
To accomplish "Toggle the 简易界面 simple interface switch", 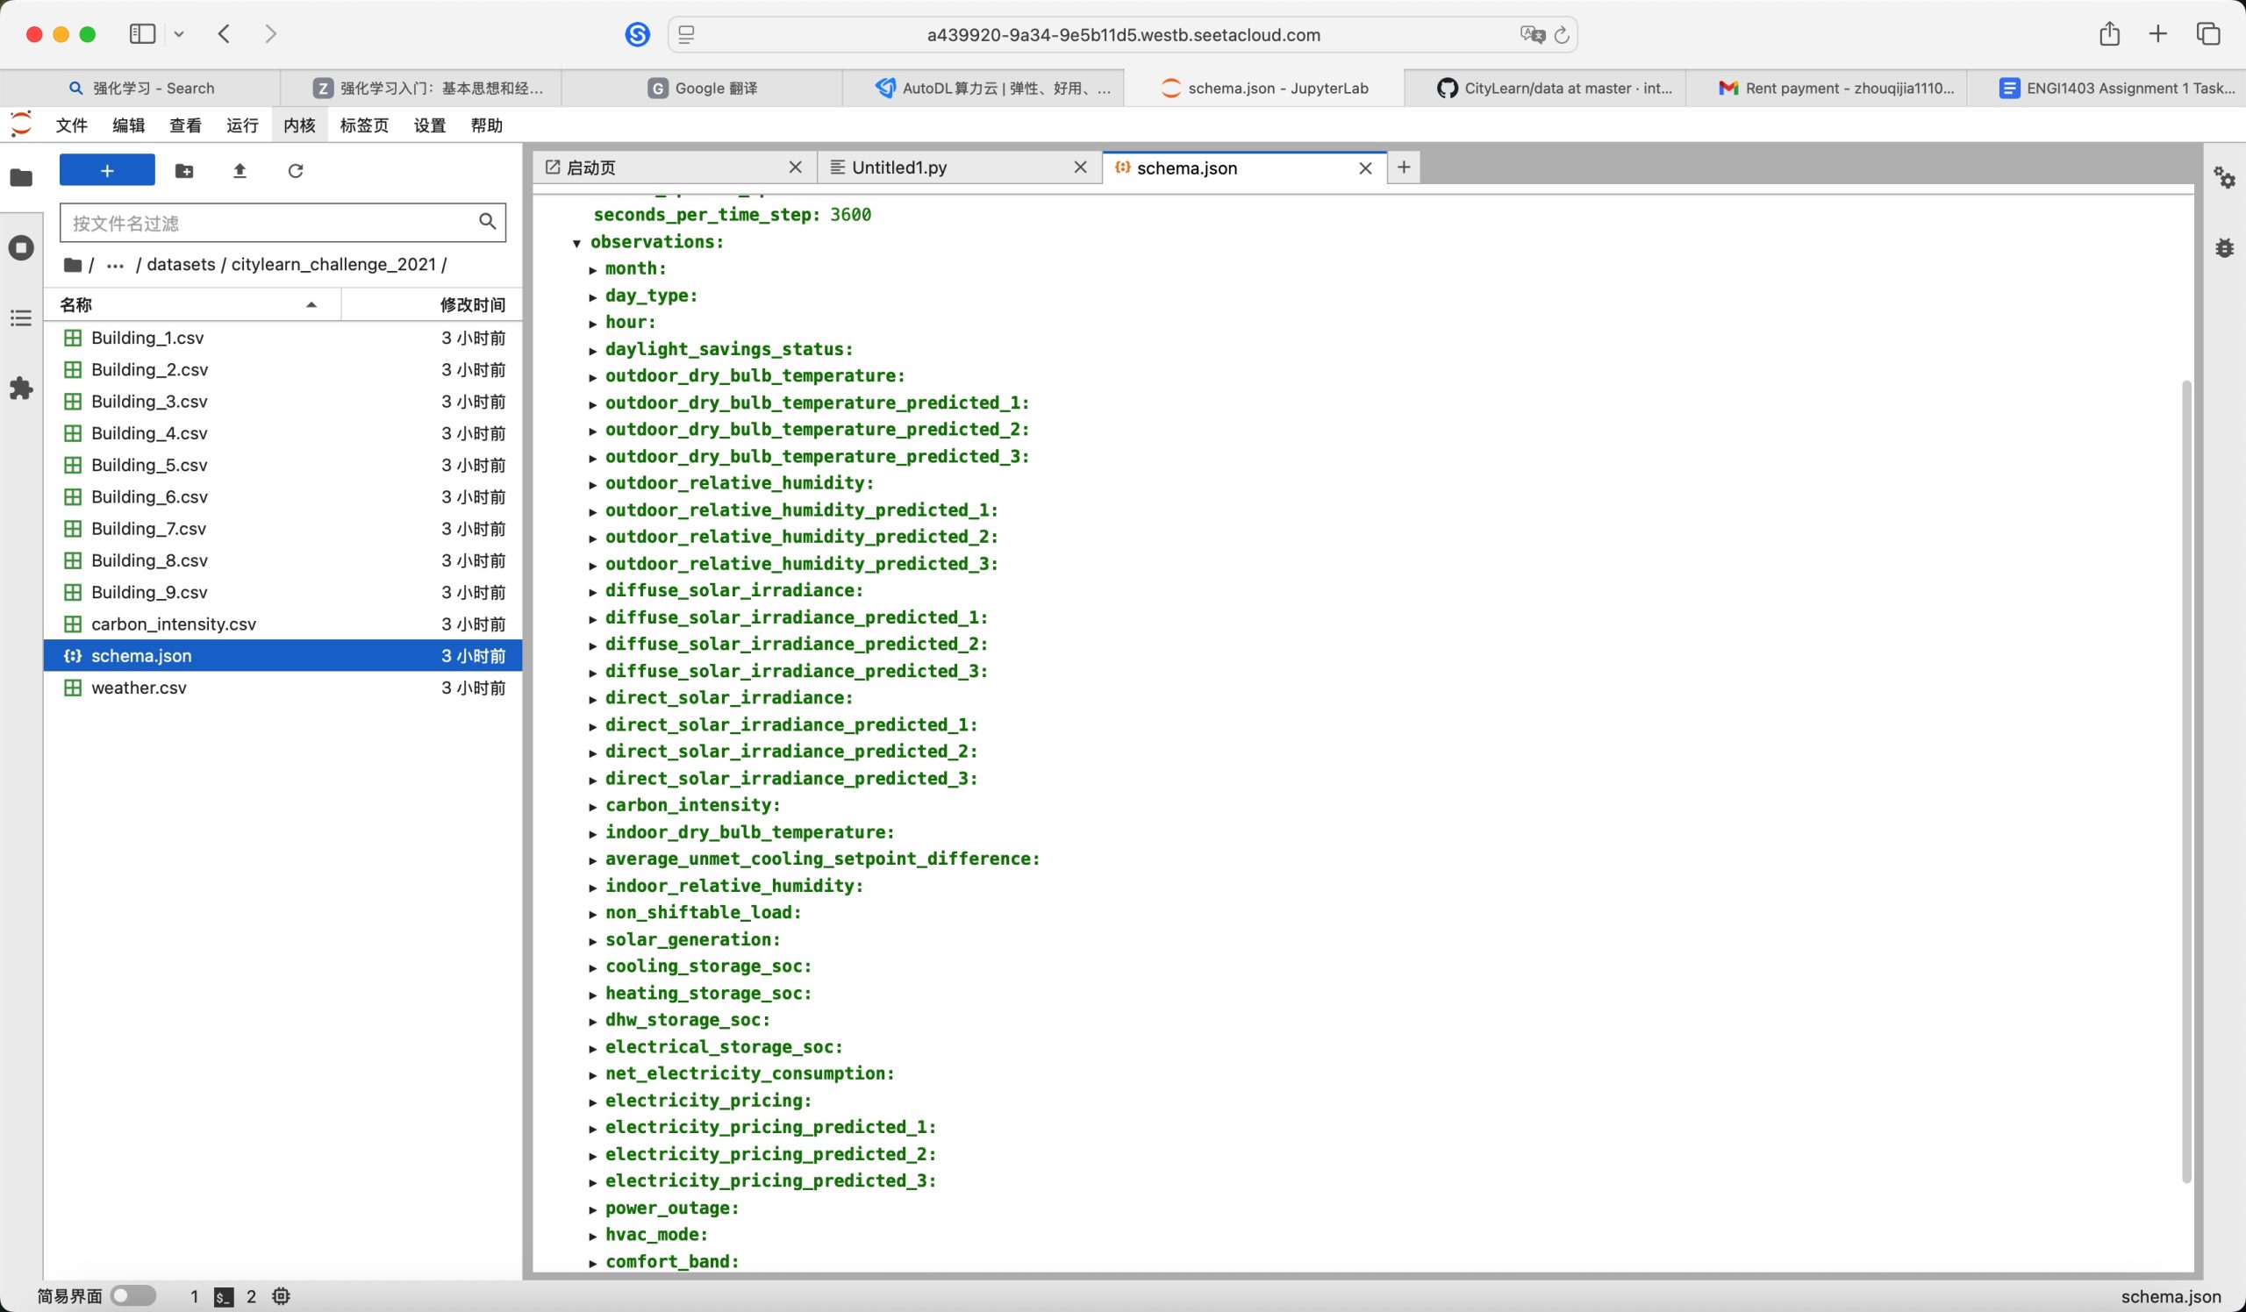I will (x=132, y=1295).
